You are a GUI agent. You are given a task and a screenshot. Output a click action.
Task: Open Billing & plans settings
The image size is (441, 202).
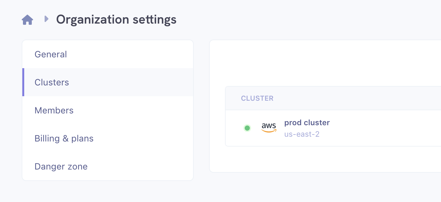point(64,139)
